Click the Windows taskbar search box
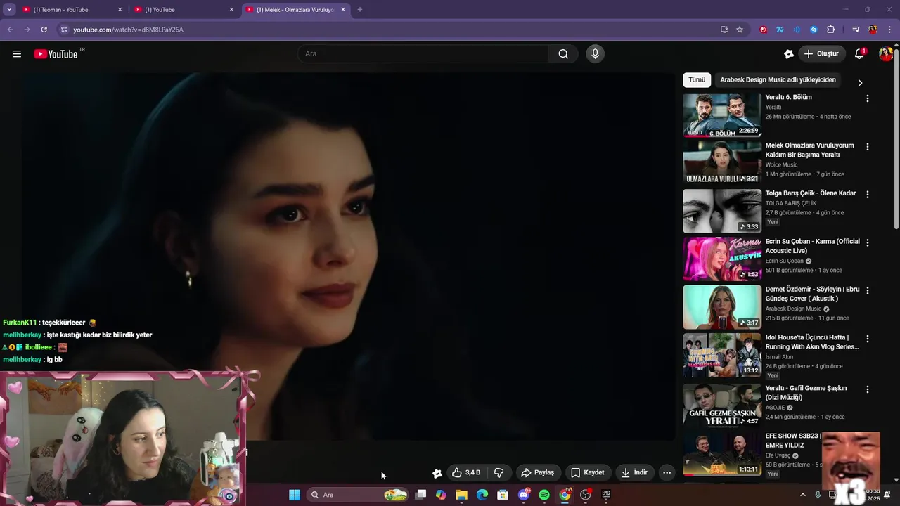 tap(359, 495)
